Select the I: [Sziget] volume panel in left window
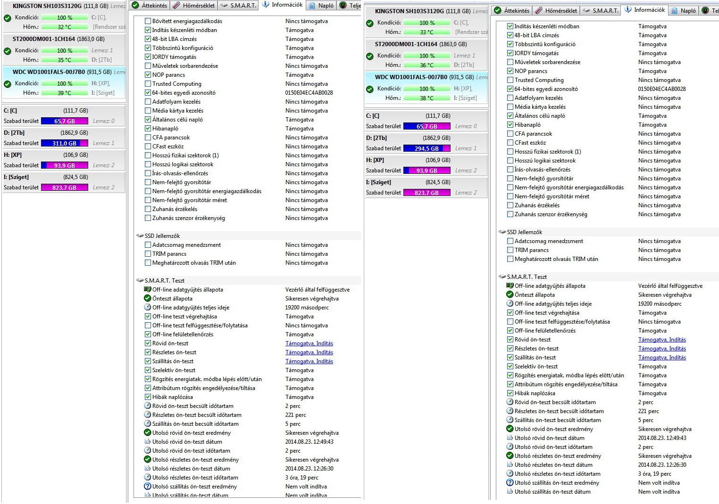Screen dimensions: 719x504 coord(64,182)
